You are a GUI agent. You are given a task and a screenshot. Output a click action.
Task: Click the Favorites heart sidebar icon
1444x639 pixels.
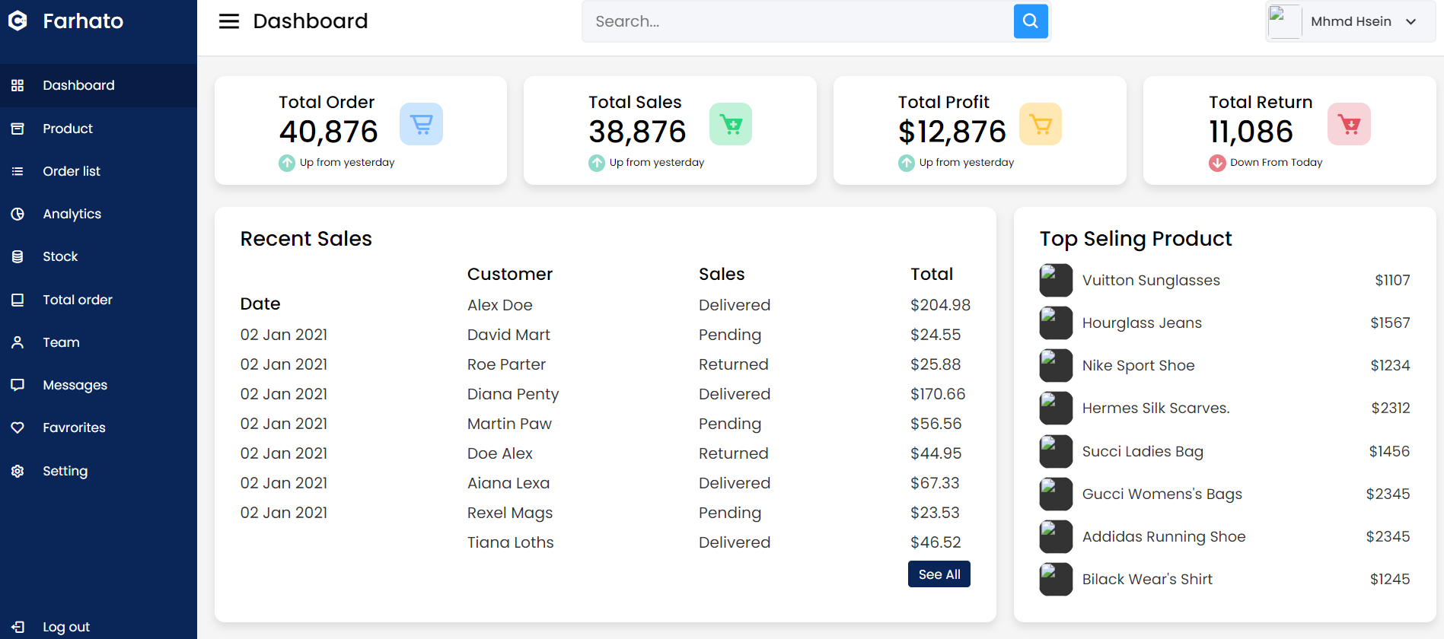click(18, 428)
